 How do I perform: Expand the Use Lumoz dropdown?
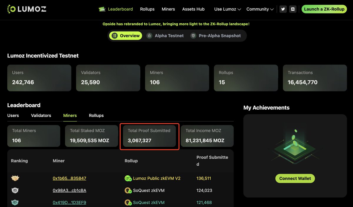pos(228,9)
